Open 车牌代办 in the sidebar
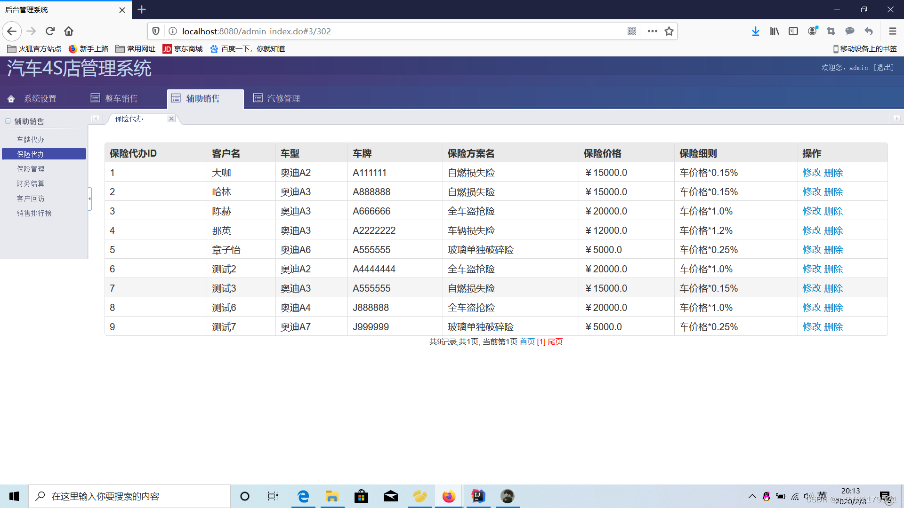 [31, 140]
